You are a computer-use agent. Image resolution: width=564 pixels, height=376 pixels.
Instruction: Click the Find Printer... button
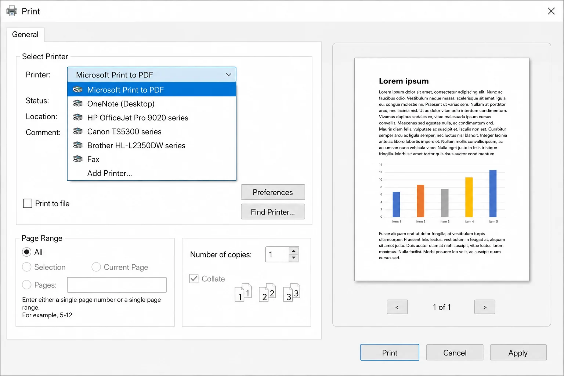point(273,212)
